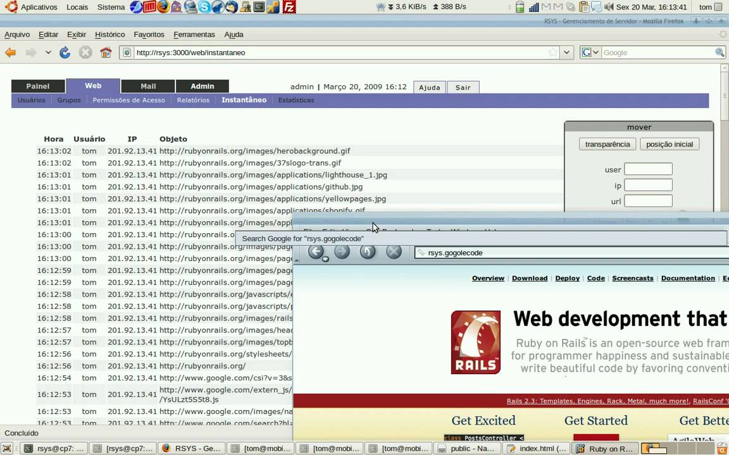Click the Rails logo image
The height and width of the screenshot is (455, 729).
[476, 342]
